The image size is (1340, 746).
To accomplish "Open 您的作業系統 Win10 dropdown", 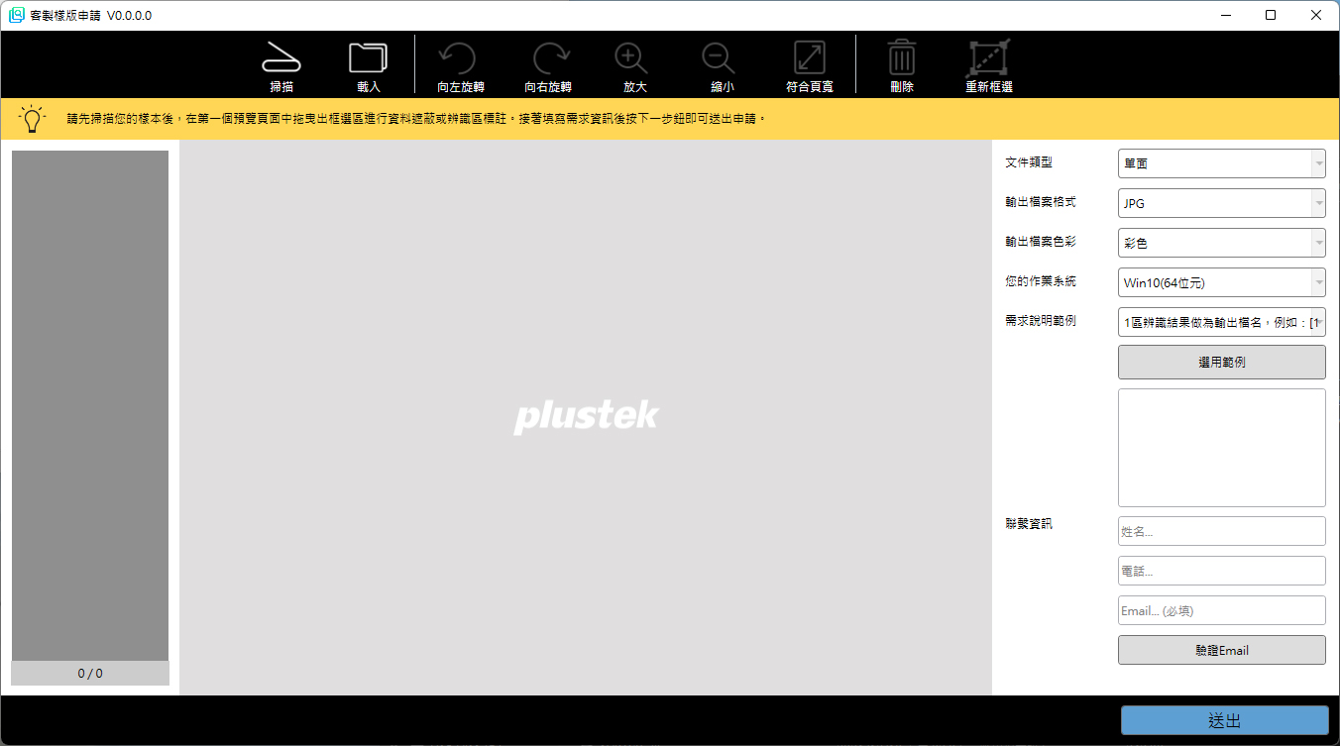I will (x=1221, y=282).
